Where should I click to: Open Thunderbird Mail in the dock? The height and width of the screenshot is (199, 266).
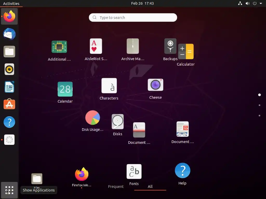click(x=9, y=34)
